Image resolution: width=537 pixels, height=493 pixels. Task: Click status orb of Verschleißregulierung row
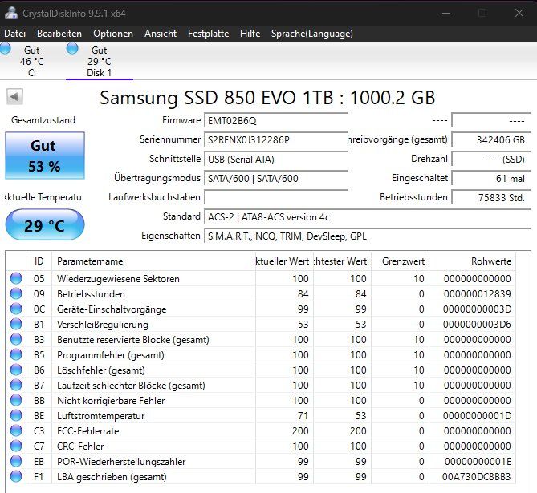16,324
